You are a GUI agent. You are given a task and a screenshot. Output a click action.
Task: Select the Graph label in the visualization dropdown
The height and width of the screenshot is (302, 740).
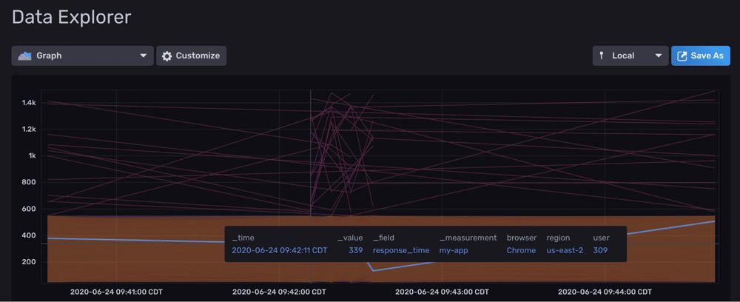(49, 56)
